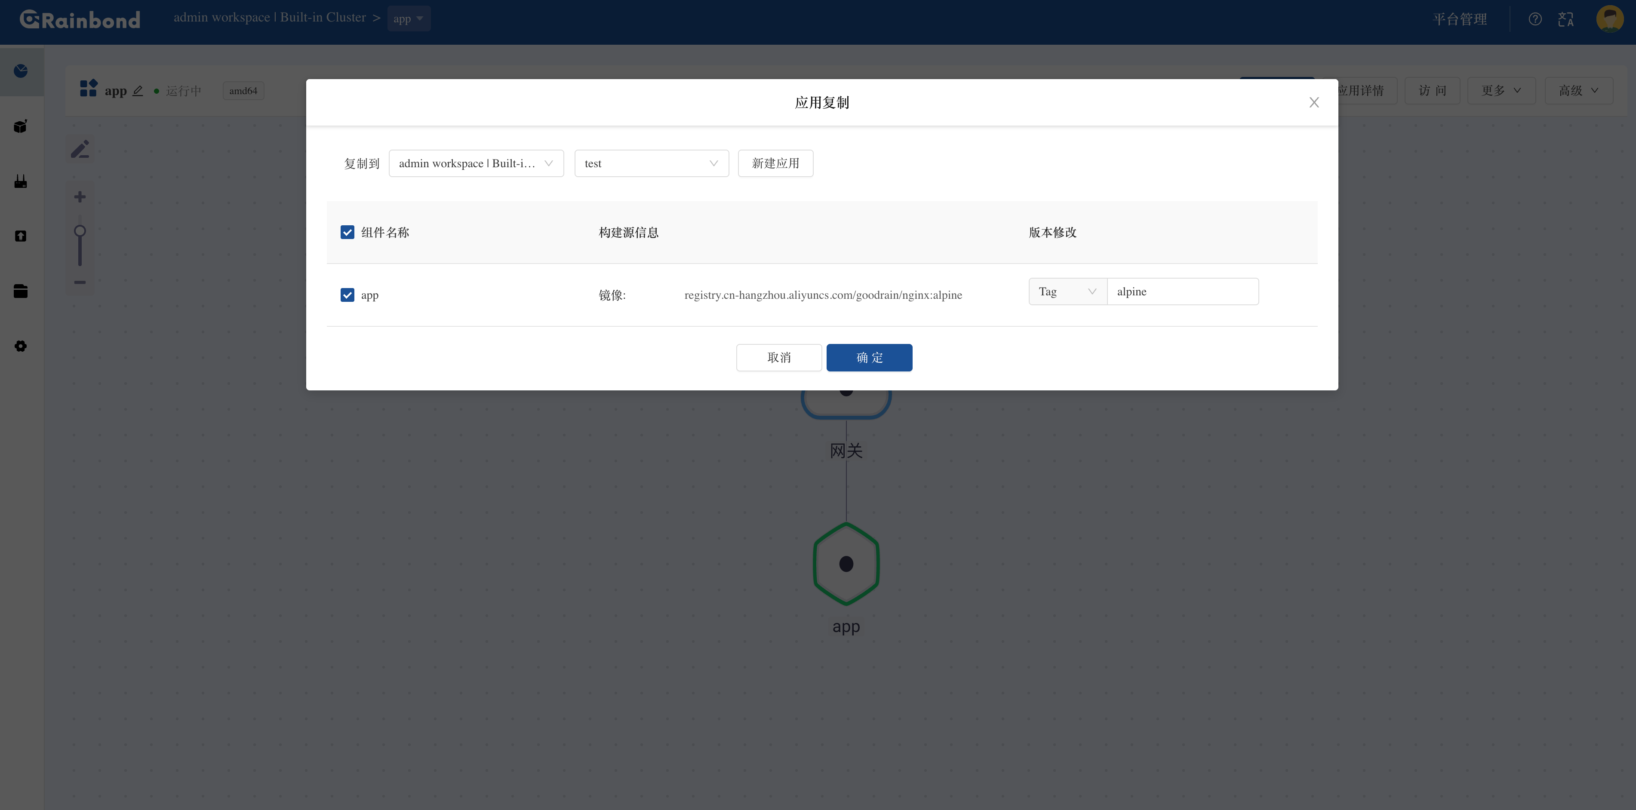Viewport: 1636px width, 810px height.
Task: Click the 新建应用 button
Action: 775,164
